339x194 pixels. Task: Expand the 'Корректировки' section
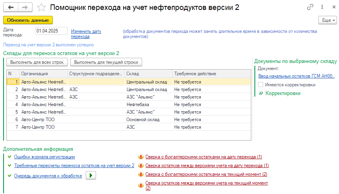[x=283, y=93]
